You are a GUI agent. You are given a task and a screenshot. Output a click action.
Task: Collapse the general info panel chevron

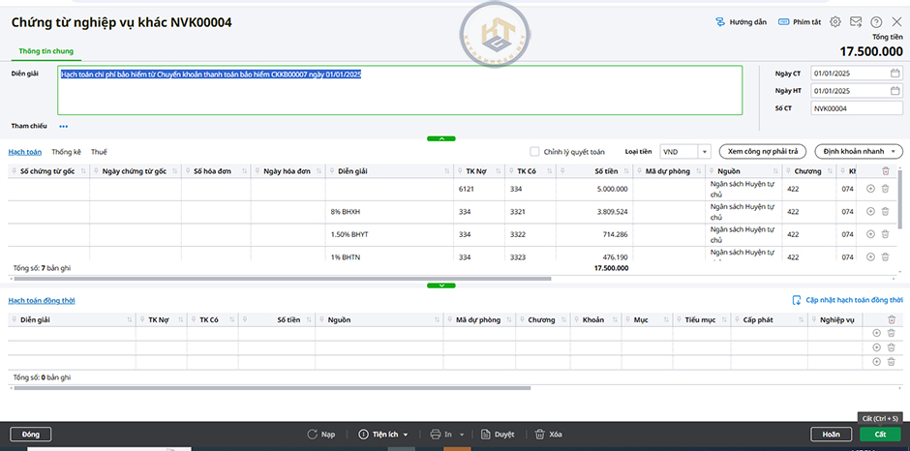[x=440, y=138]
